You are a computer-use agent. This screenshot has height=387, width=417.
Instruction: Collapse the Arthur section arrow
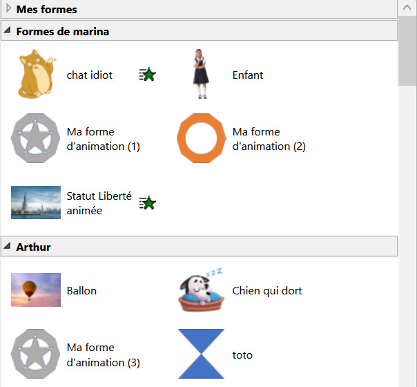pos(8,247)
